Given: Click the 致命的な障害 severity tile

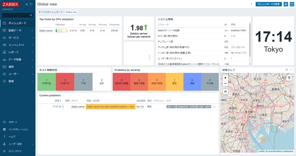Looking at the screenshot, I should (x=121, y=82).
